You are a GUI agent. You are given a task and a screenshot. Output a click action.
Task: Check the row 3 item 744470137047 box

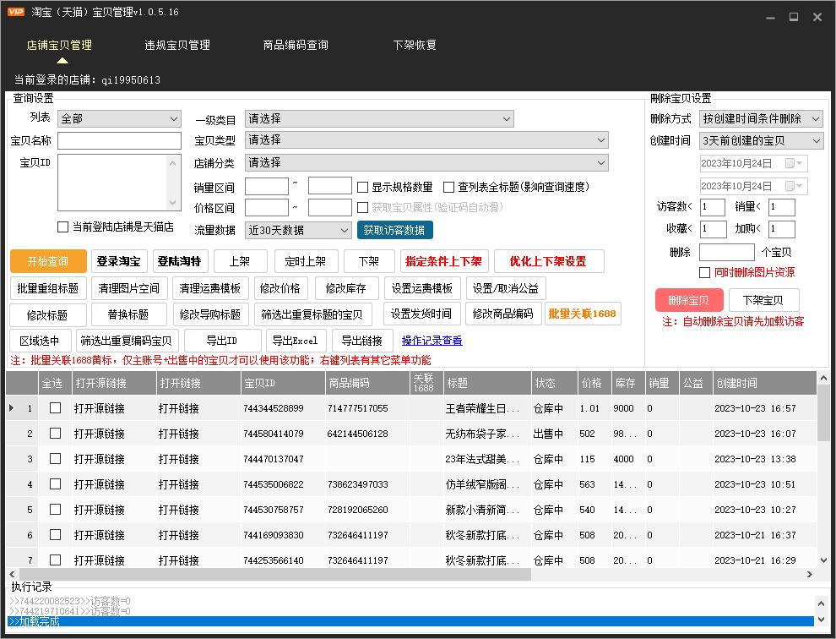(55, 459)
